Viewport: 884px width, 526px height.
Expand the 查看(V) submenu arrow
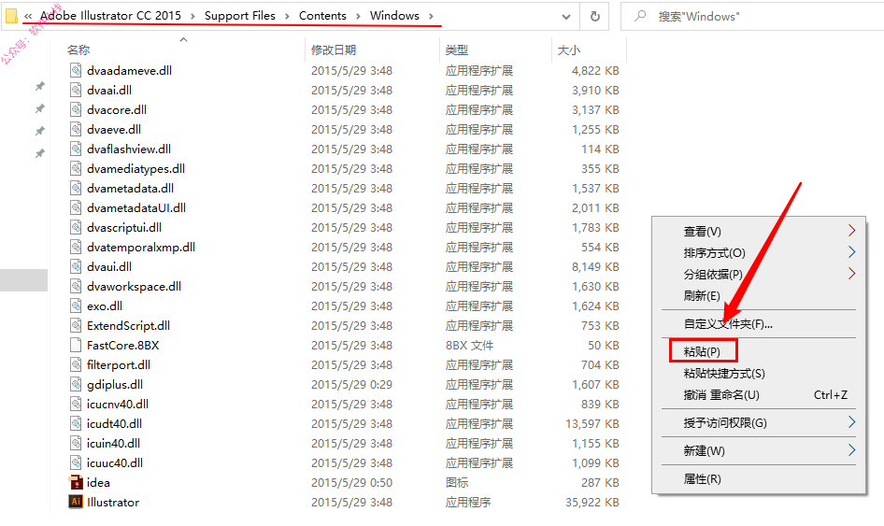(851, 231)
